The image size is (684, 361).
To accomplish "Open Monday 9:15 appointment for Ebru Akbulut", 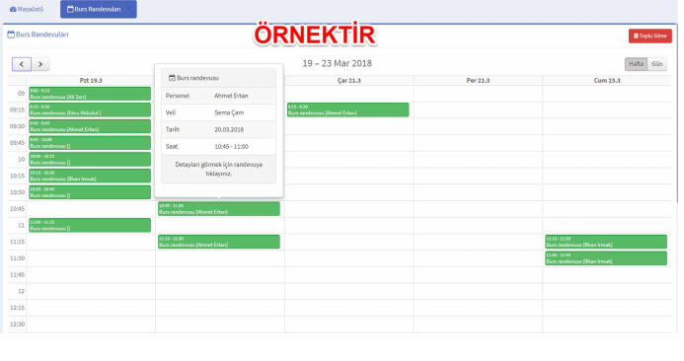I will 90,109.
